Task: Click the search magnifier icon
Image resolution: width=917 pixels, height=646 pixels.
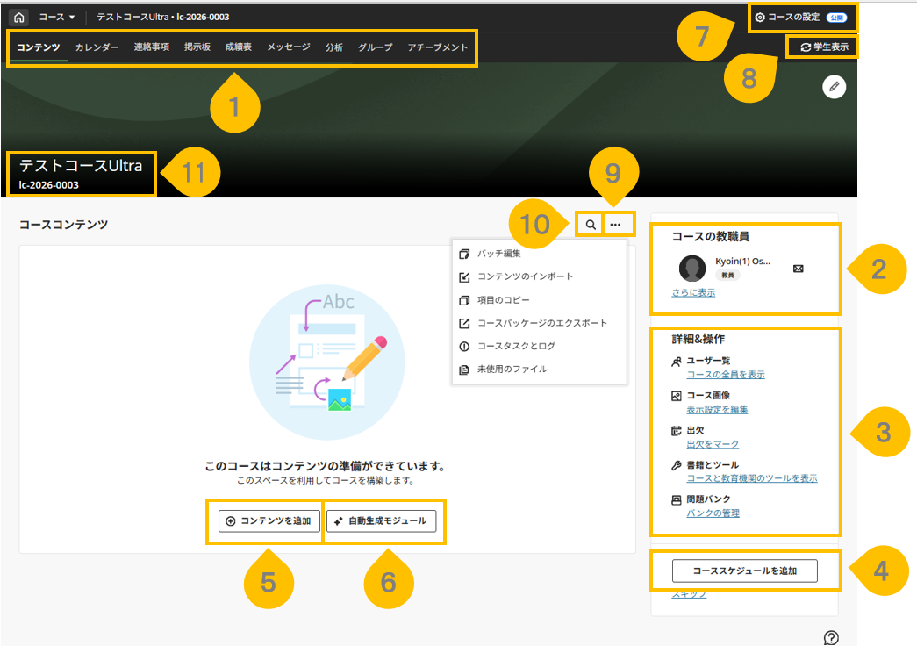Action: [591, 225]
